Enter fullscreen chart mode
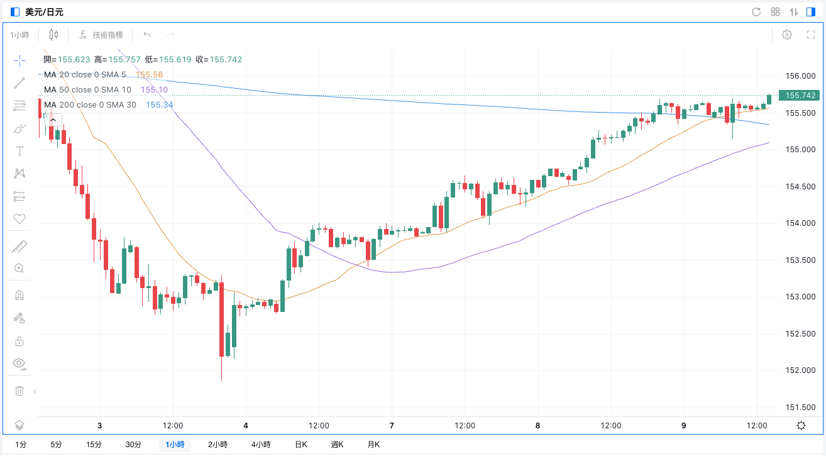This screenshot has height=456, width=826. click(811, 35)
